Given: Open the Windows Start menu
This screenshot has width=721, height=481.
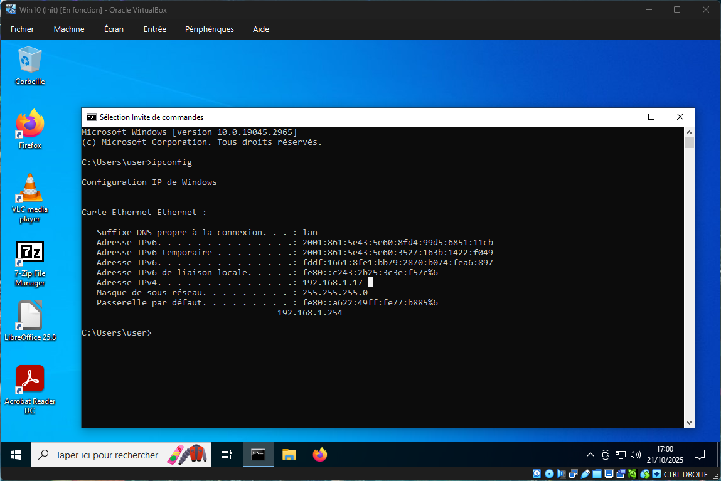Looking at the screenshot, I should pyautogui.click(x=16, y=455).
